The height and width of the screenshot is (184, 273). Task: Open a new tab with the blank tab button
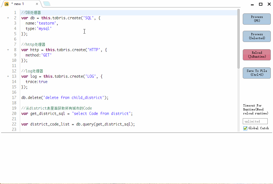[x=47, y=4]
